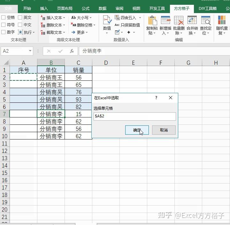This screenshot has width=230, height=225.
Task: Click the 插入文本 icon
Action: pos(43,18)
